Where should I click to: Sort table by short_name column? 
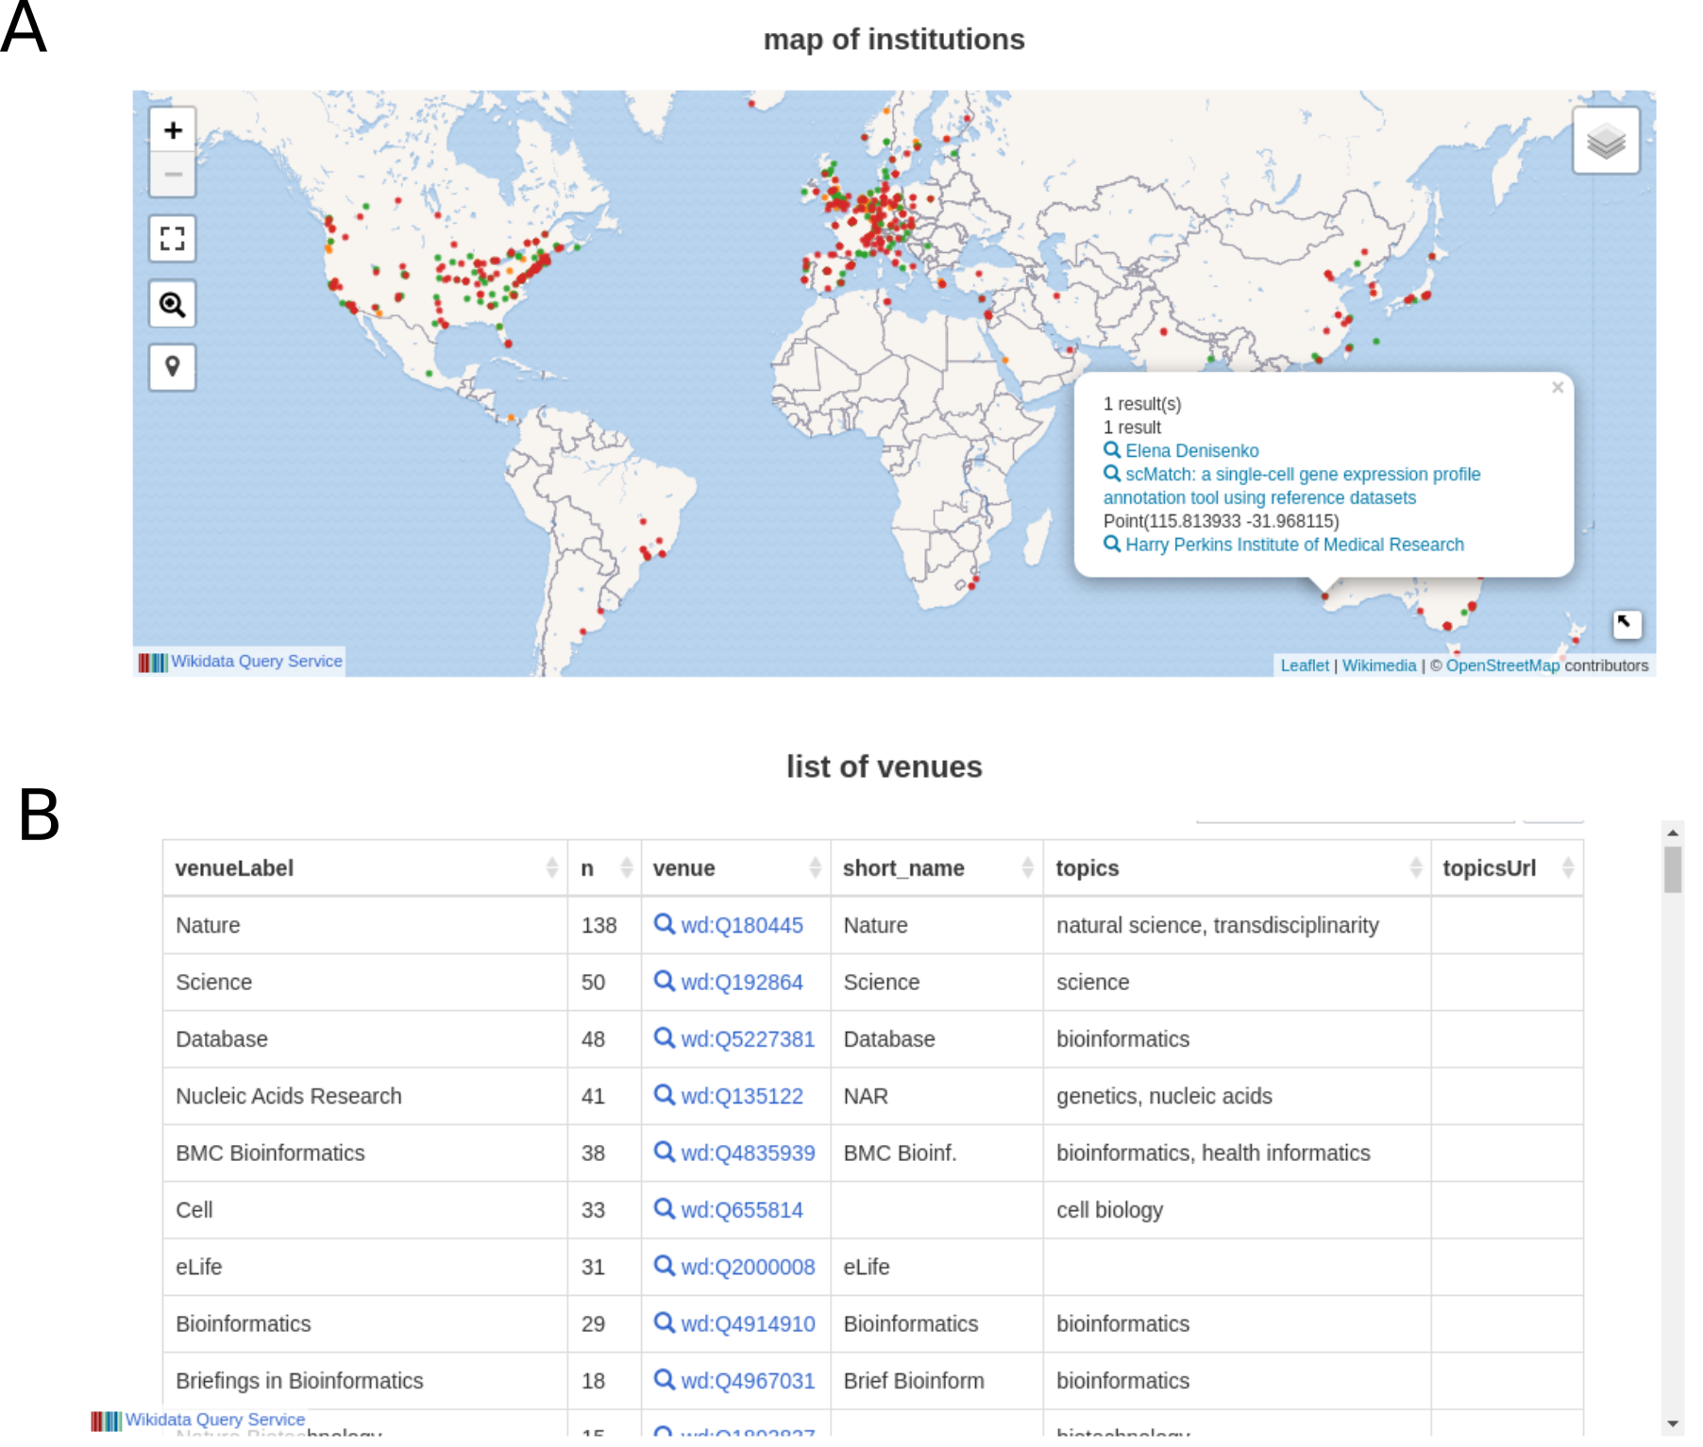[x=936, y=868]
